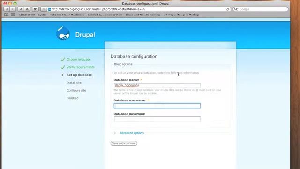This screenshot has height=169, width=300.
Task: Click the Finished step
Action: click(73, 98)
